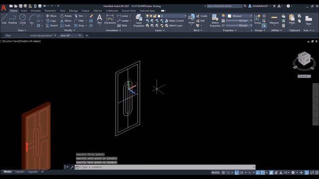Switch to the Model layout tab
The image size is (319, 179).
[x=7, y=172]
